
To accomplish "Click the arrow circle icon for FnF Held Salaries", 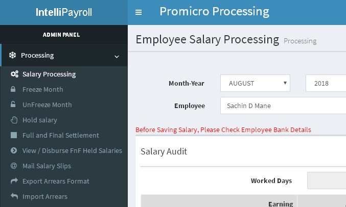I will 14,150.
